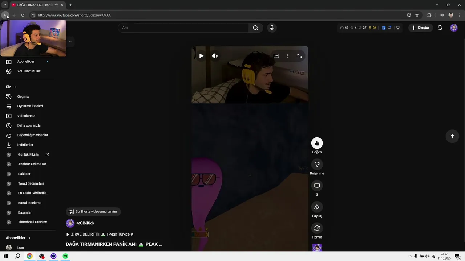Viewport: 465px width, 261px height.
Task: Open the @OlbiKick channel link
Action: pos(85,223)
